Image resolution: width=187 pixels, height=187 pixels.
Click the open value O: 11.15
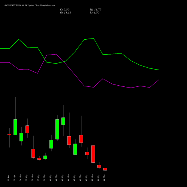[65, 13]
